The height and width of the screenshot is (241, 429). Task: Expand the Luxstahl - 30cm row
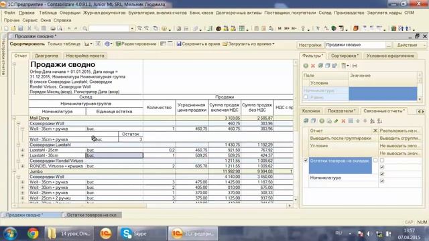pyautogui.click(x=22, y=155)
